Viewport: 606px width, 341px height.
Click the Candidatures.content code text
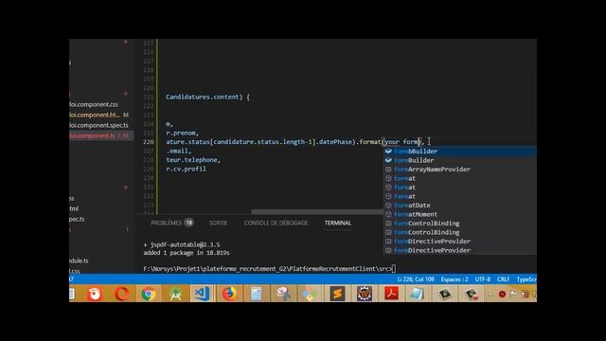tap(203, 97)
